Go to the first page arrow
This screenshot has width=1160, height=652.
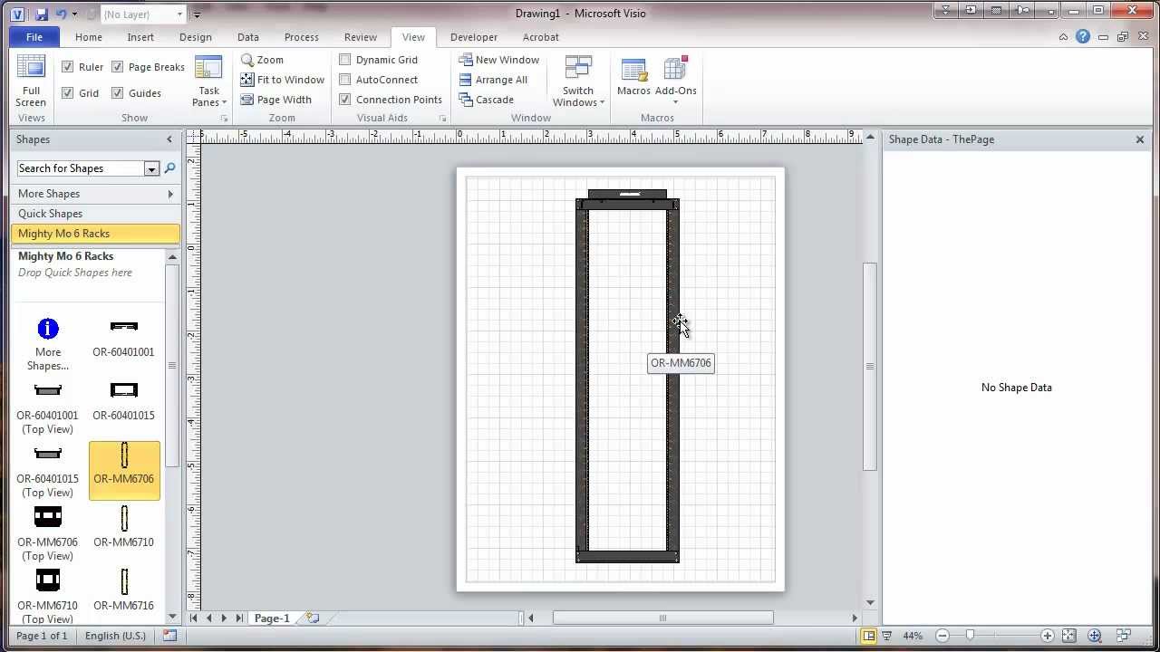(x=194, y=618)
